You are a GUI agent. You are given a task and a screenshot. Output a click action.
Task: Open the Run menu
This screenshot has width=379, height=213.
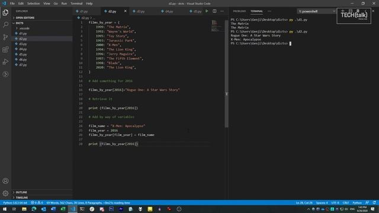(64, 4)
